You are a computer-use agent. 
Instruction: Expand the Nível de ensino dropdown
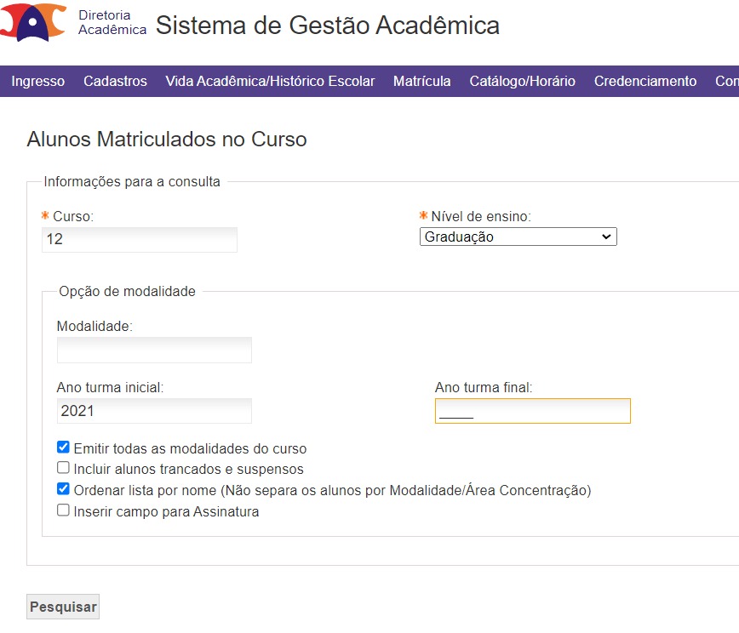(x=518, y=237)
